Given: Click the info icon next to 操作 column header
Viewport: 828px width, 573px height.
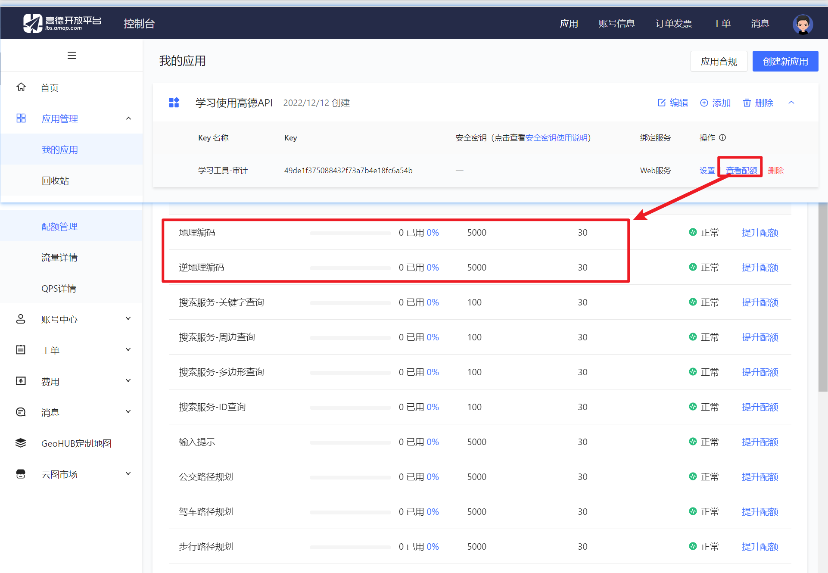Looking at the screenshot, I should coord(723,137).
